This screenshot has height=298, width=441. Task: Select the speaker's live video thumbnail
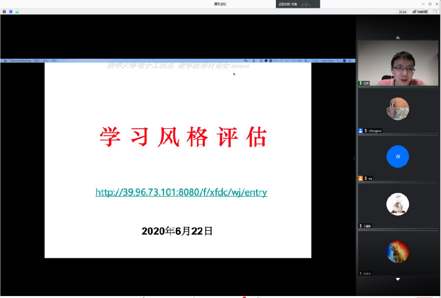398,63
